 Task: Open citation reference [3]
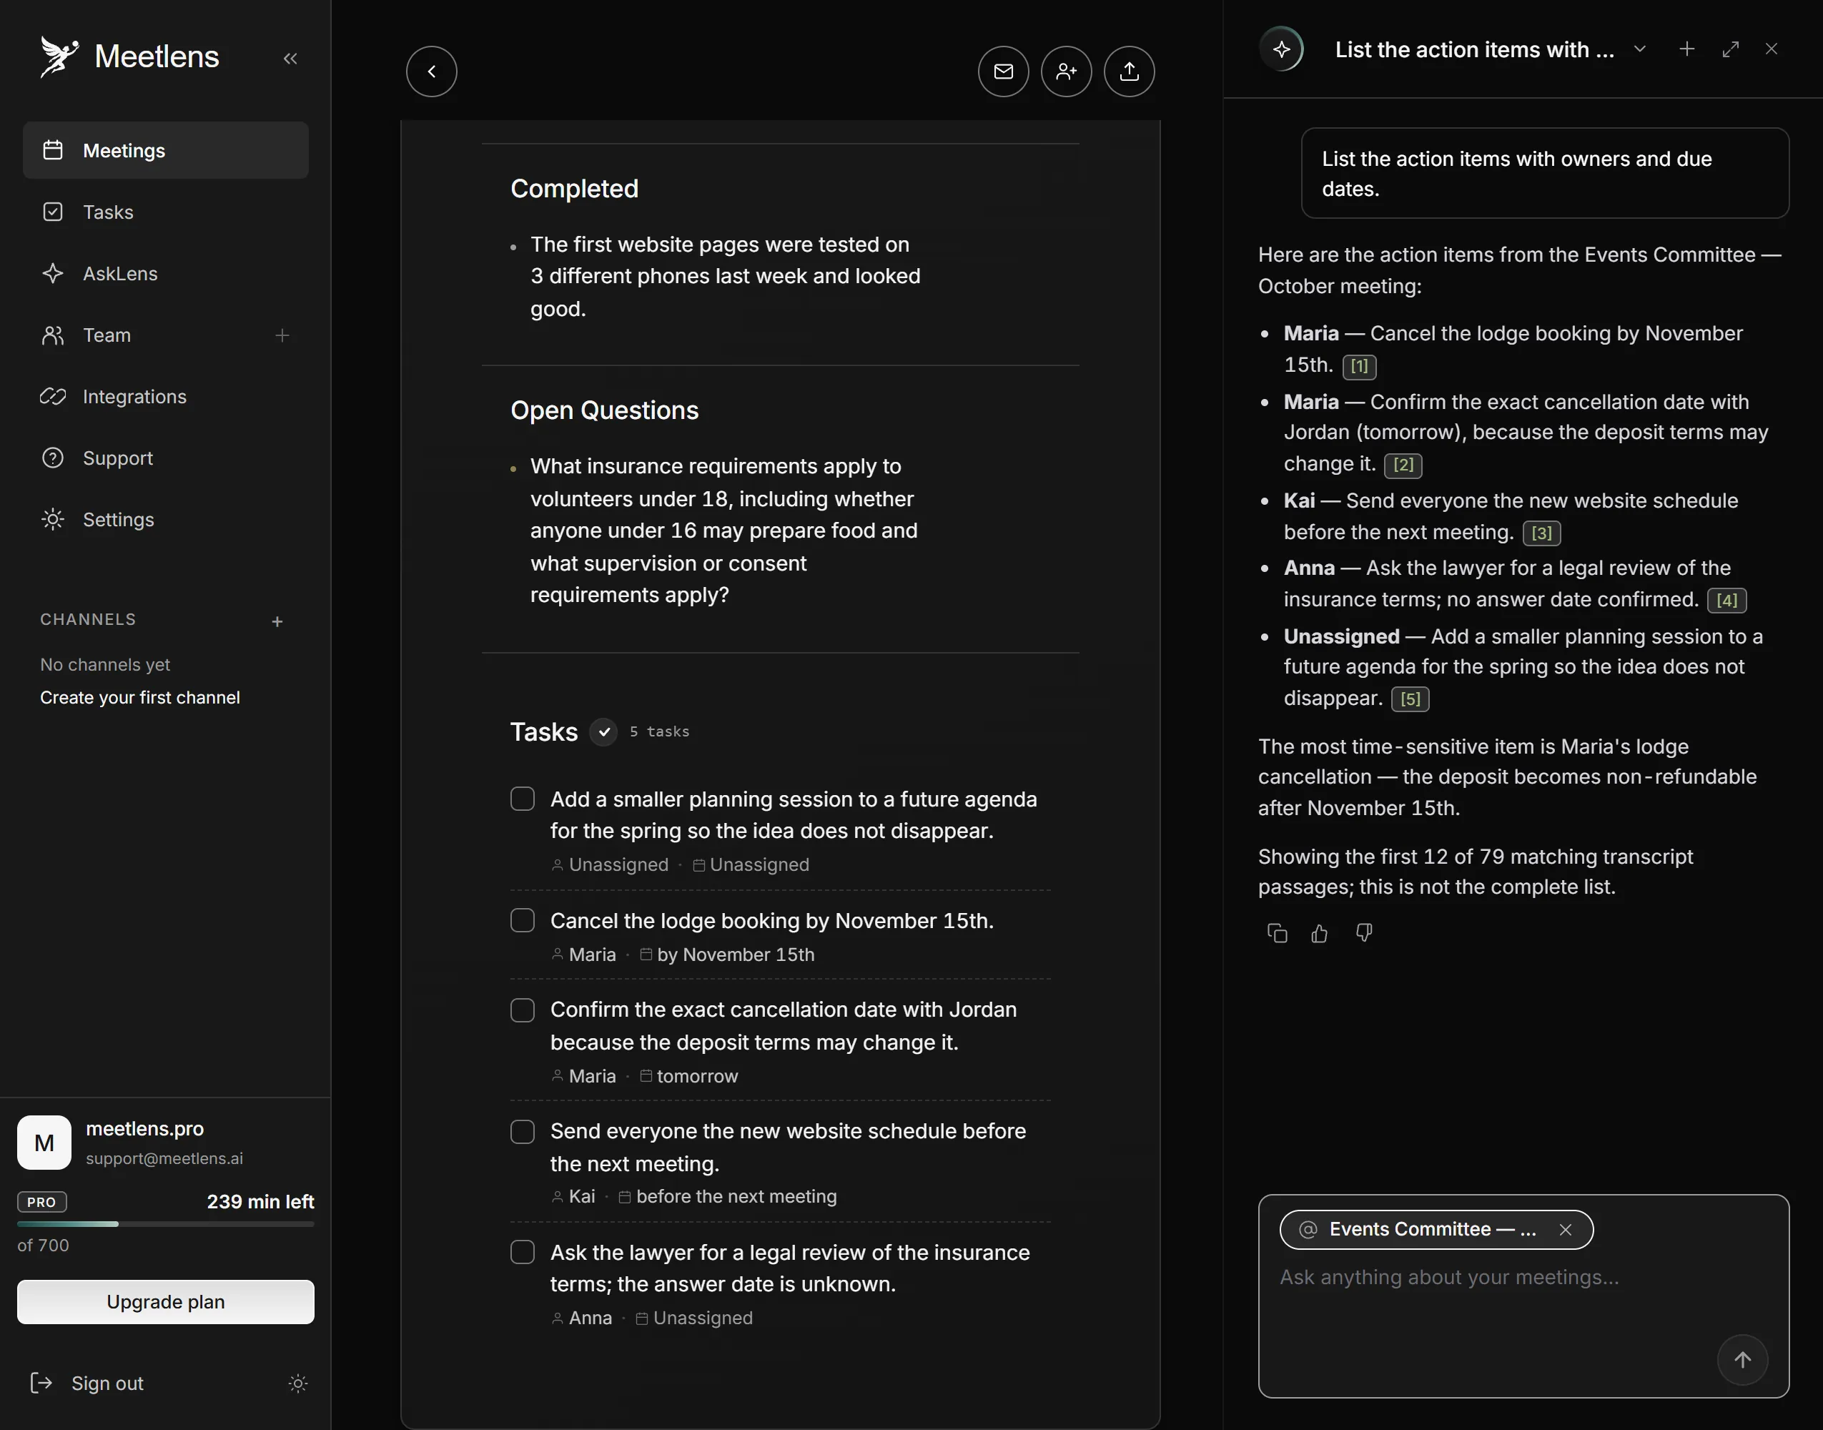(1542, 533)
